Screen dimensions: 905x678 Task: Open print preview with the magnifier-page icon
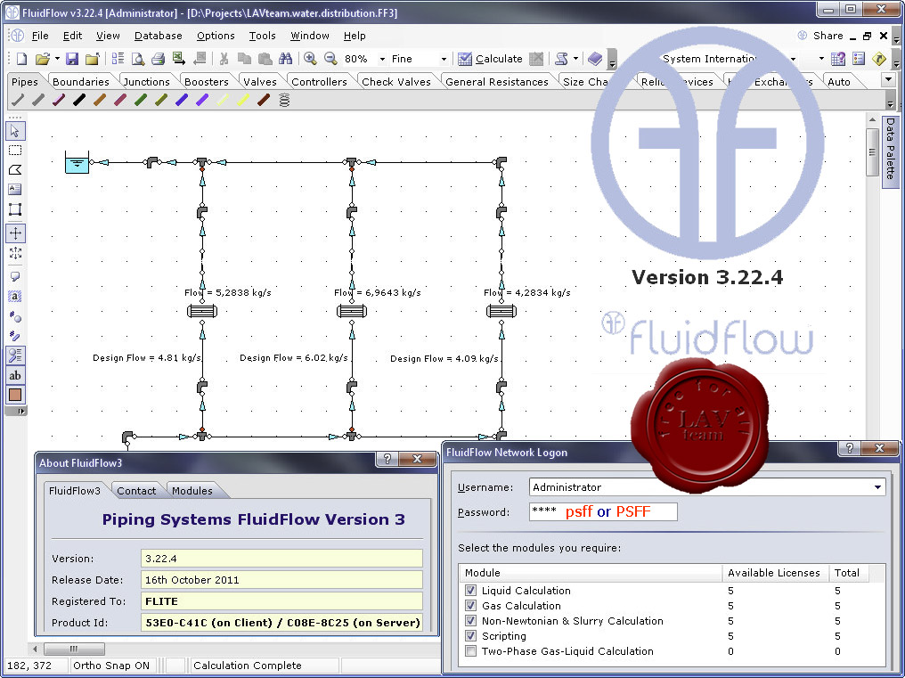point(138,59)
